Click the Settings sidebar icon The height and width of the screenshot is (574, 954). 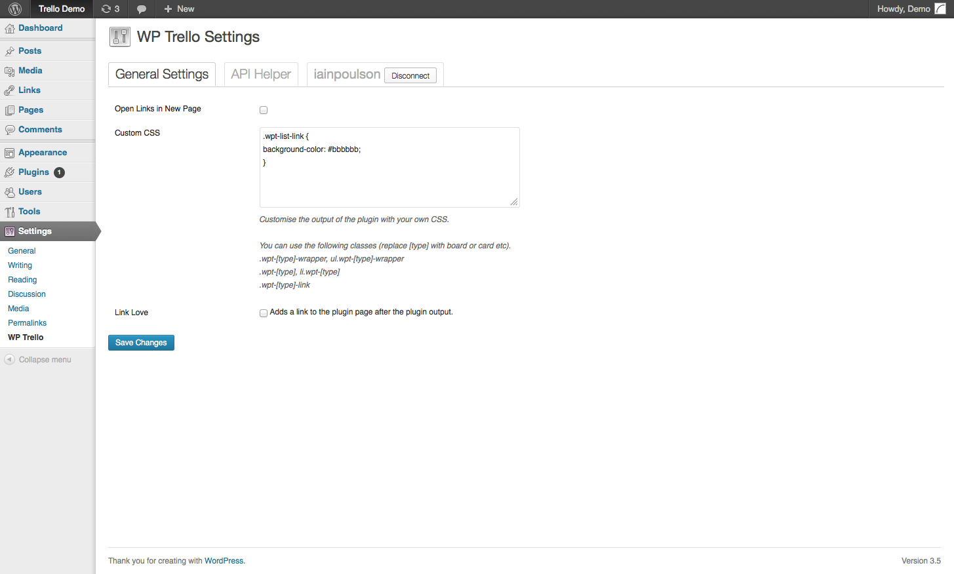point(9,231)
